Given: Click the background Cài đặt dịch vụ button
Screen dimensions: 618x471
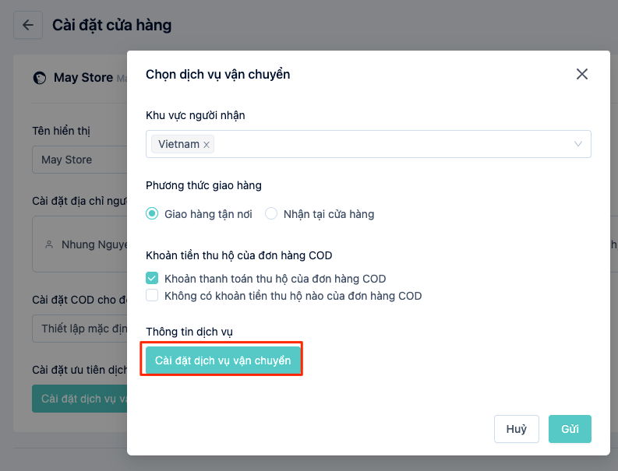Looking at the screenshot, I should 79,399.
